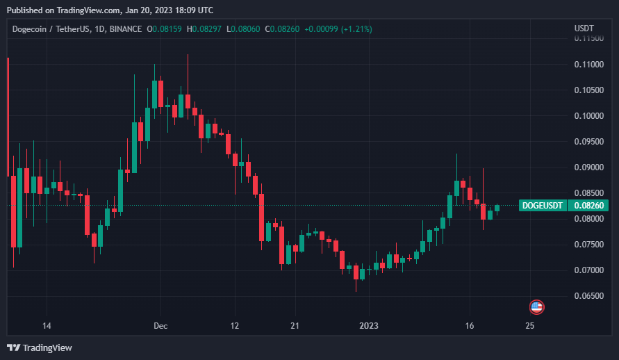
Task: Click the 0.08500 price axis label
Action: 589,193
